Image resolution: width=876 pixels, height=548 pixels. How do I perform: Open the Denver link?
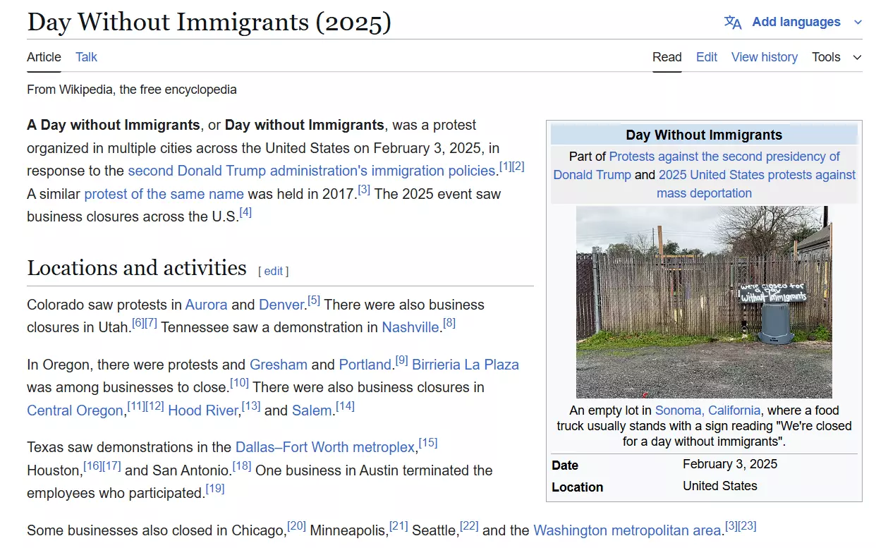click(281, 305)
